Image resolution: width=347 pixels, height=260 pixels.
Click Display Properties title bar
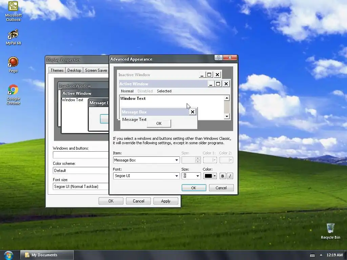(x=77, y=60)
